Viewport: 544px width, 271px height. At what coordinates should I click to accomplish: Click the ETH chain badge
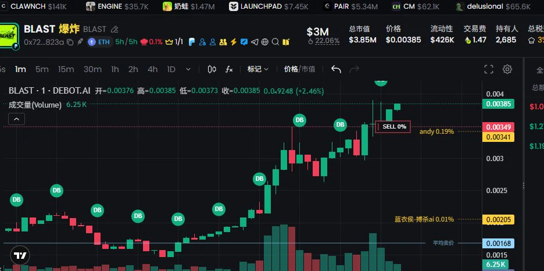click(x=99, y=42)
